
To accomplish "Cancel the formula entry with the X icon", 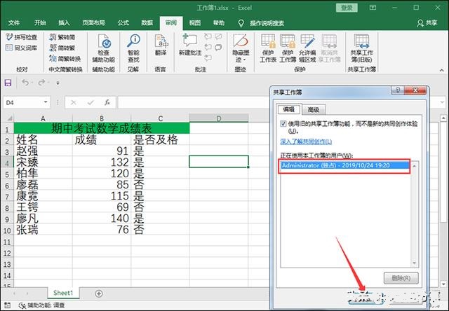I will (x=73, y=102).
